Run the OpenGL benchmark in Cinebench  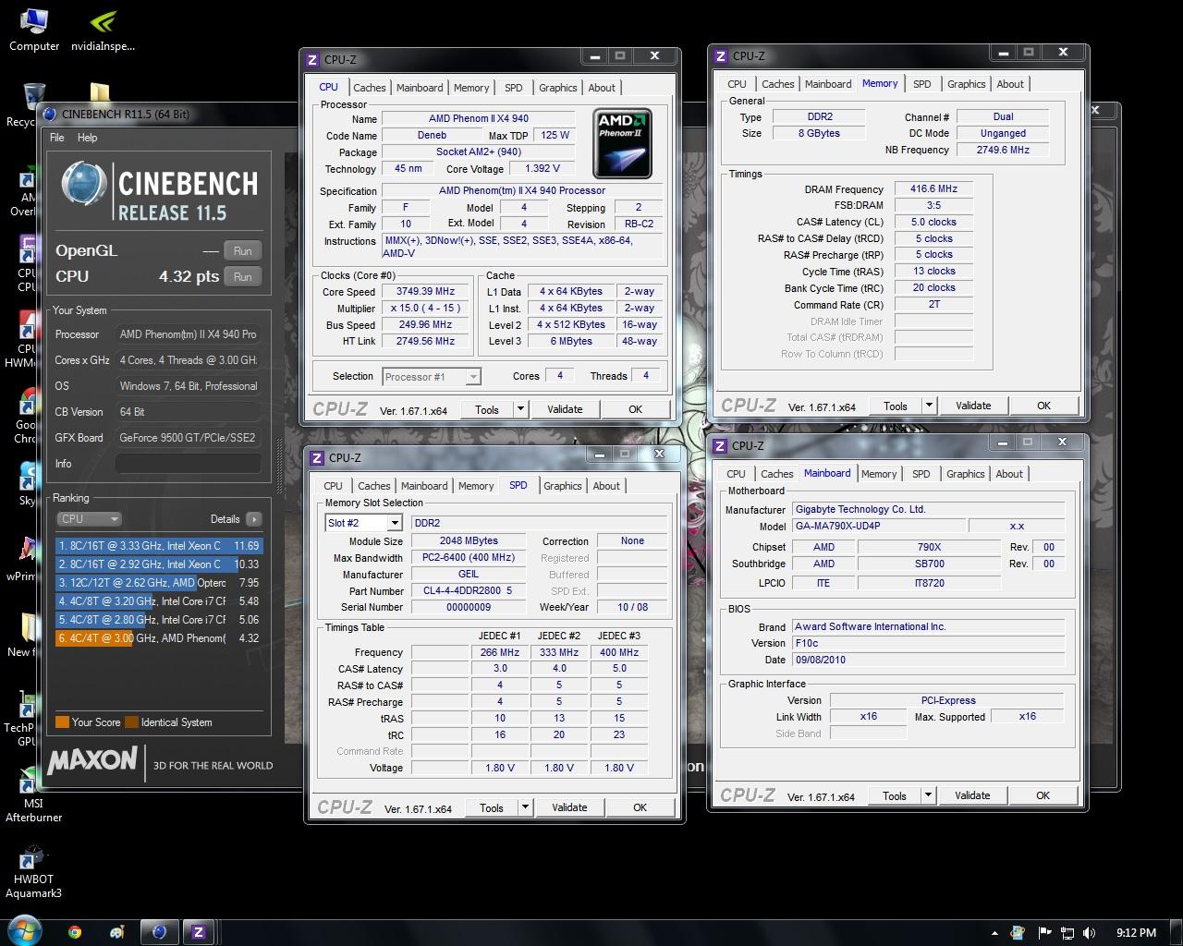(x=243, y=250)
